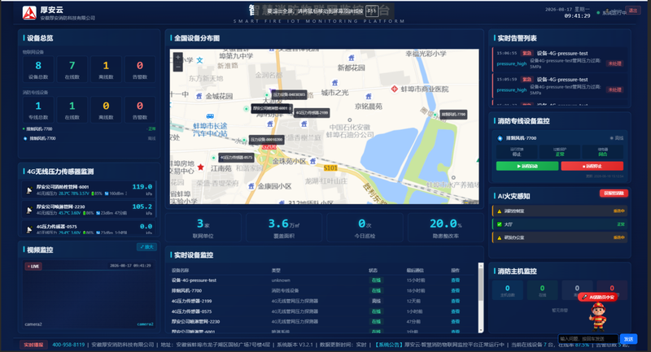This screenshot has width=651, height=352.
Task: Enlarge video with 放大 button
Action: coord(146,246)
